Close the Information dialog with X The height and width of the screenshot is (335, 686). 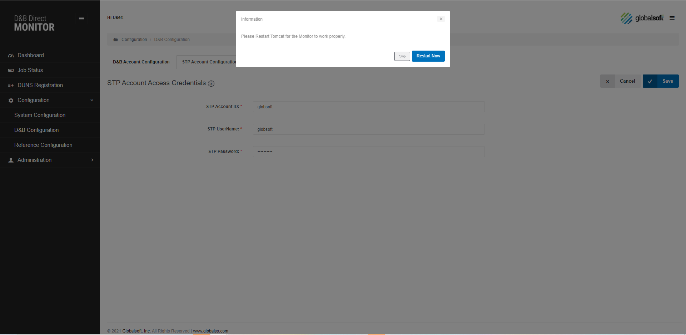(441, 19)
